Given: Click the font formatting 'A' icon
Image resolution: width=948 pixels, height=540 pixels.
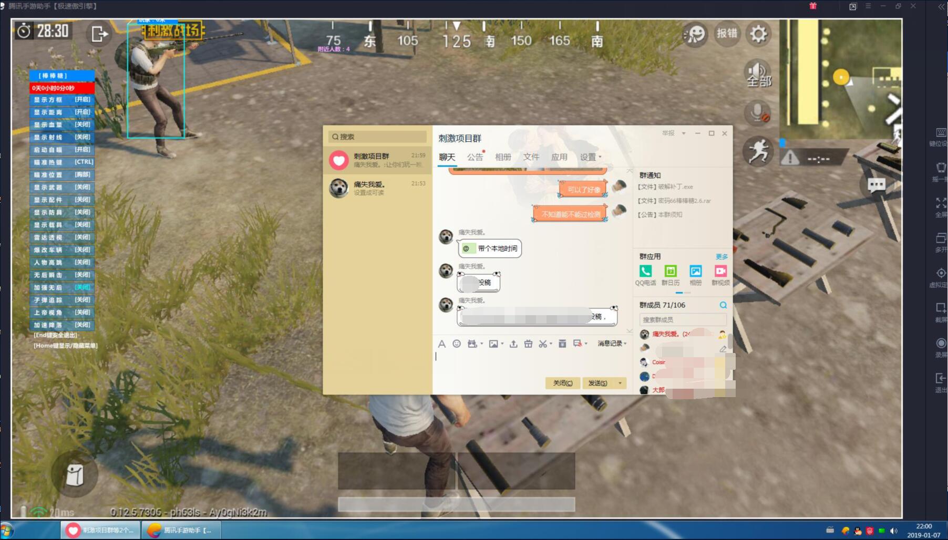Looking at the screenshot, I should [442, 344].
